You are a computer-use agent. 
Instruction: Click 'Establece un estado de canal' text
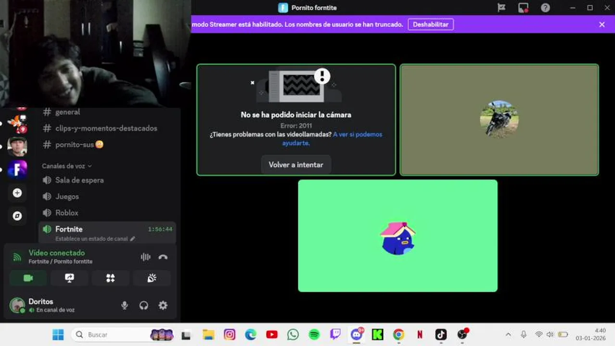(x=91, y=239)
